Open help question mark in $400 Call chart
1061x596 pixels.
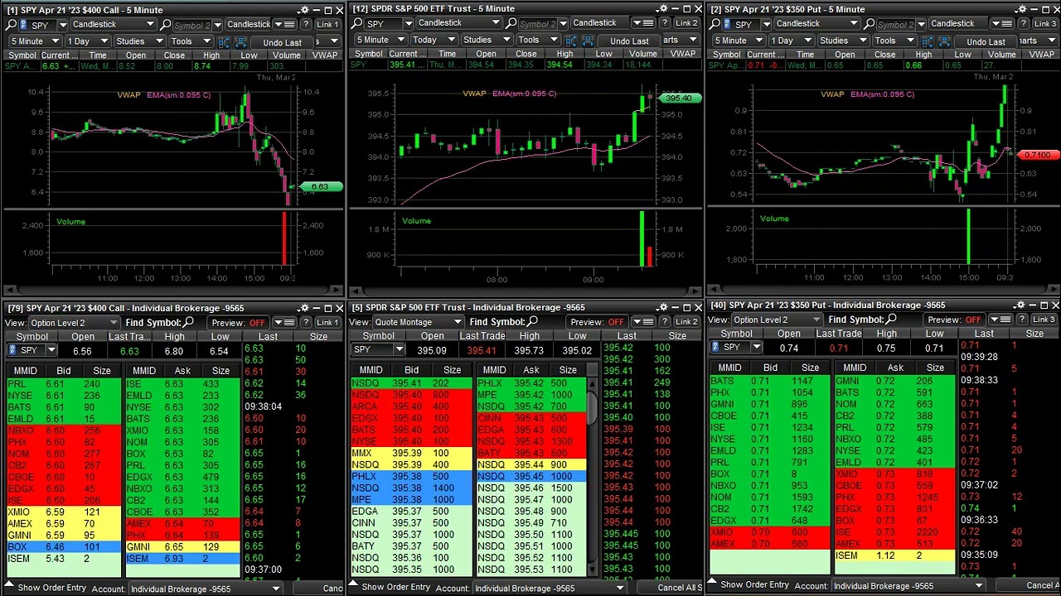pos(306,25)
